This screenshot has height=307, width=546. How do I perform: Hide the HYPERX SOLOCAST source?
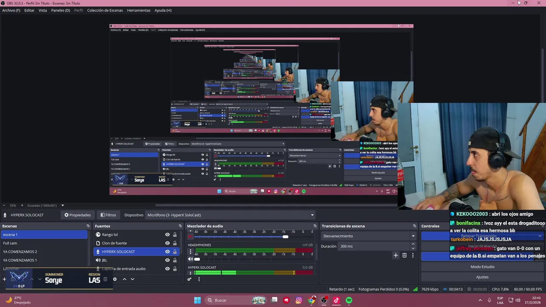point(167,252)
